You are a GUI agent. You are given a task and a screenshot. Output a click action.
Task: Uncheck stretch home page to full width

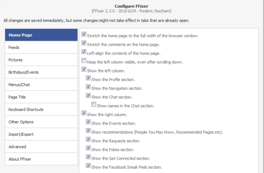84,34
